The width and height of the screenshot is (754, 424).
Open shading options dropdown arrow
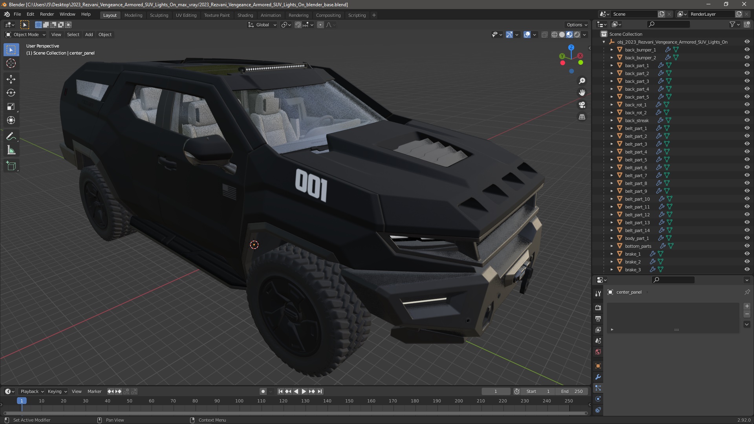pos(584,35)
